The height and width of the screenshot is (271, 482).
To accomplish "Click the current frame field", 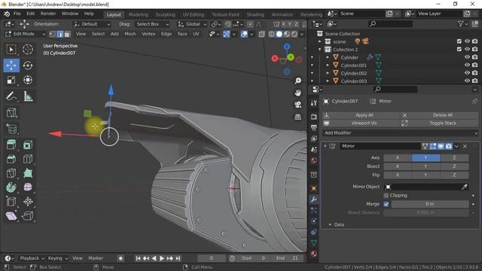I will point(211,258).
